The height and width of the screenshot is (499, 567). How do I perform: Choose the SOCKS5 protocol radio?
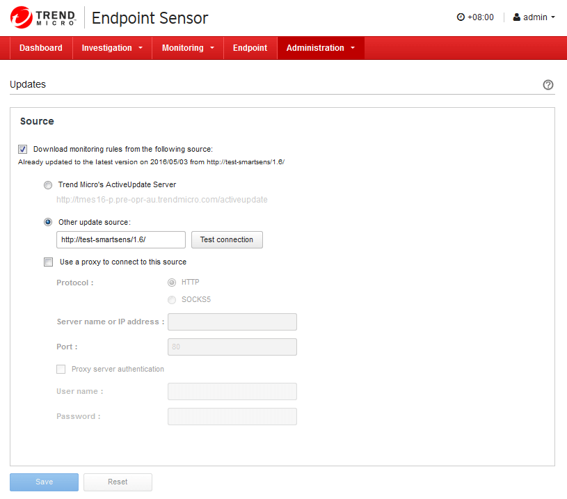(x=172, y=300)
